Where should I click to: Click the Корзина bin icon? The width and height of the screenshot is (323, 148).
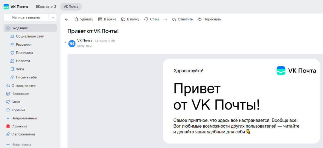point(8,110)
